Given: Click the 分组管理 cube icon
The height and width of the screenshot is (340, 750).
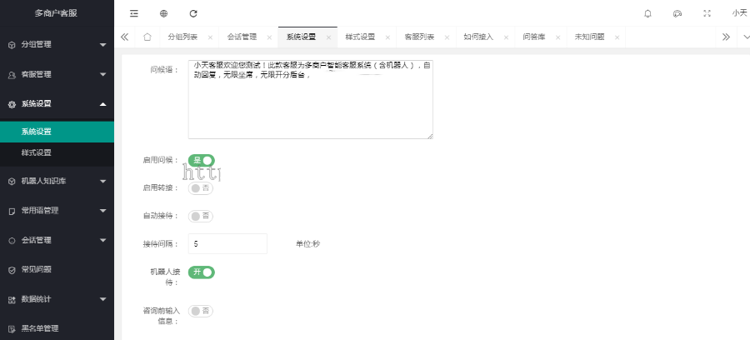Looking at the screenshot, I should 12,45.
